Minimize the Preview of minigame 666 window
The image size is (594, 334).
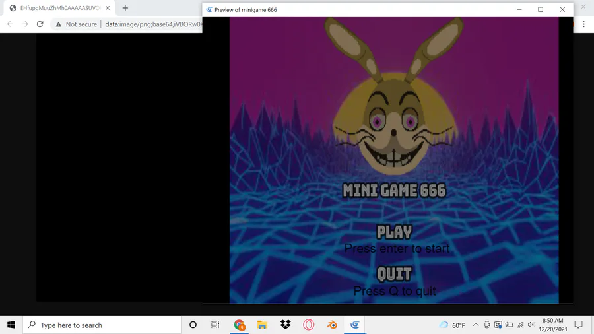[519, 9]
